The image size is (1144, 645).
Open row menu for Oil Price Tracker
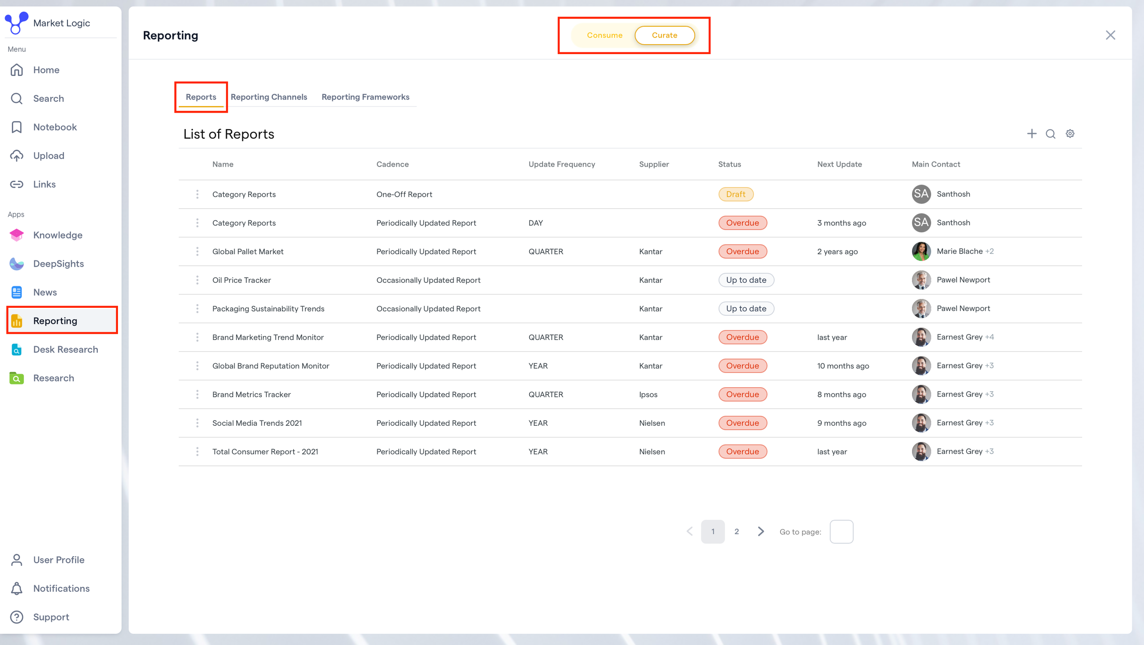[197, 280]
